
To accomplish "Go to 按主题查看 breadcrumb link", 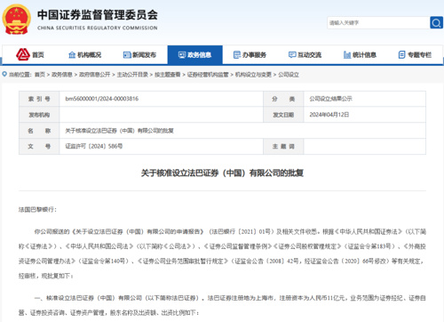I will pyautogui.click(x=168, y=75).
